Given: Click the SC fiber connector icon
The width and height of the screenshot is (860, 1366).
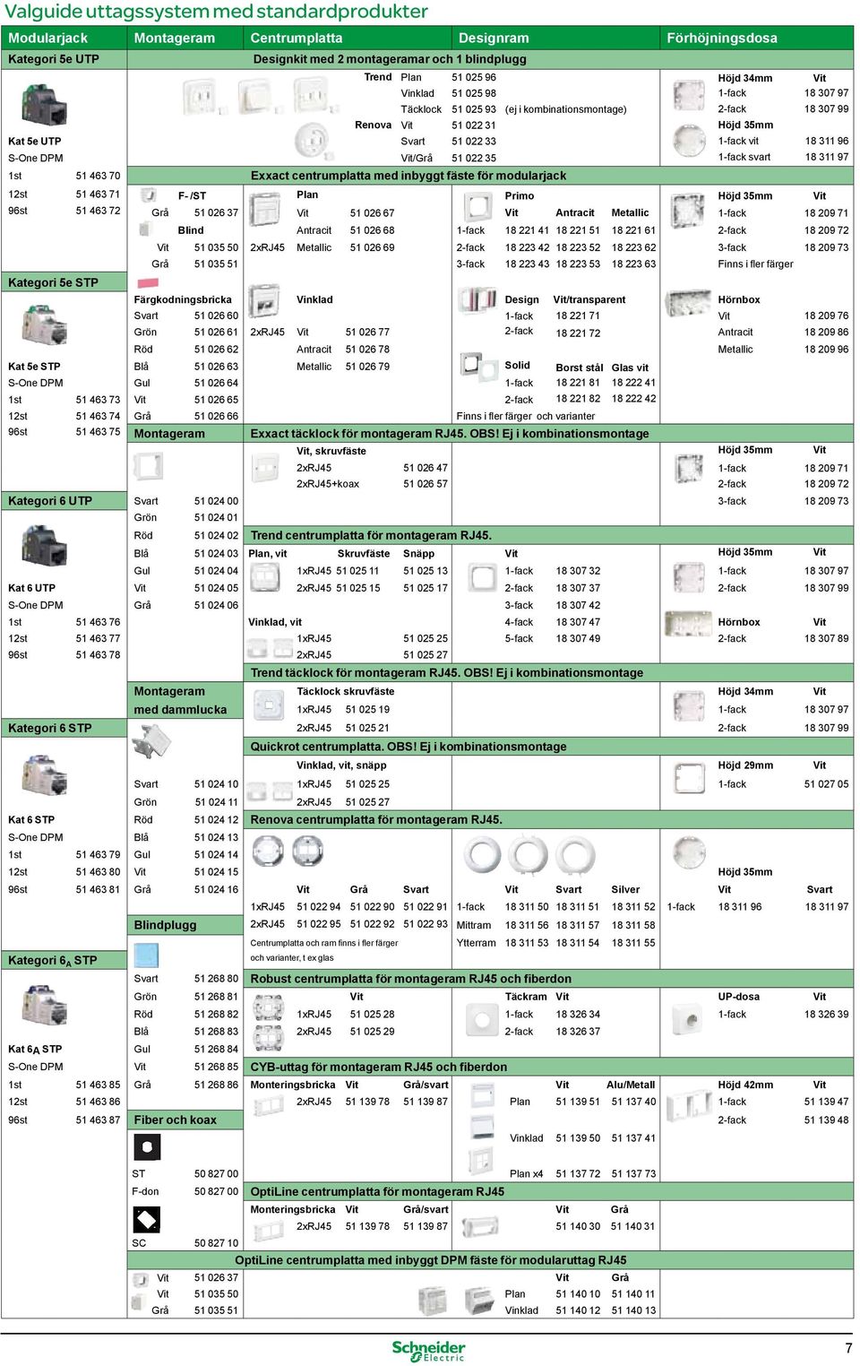Looking at the screenshot, I should click(x=147, y=1219).
